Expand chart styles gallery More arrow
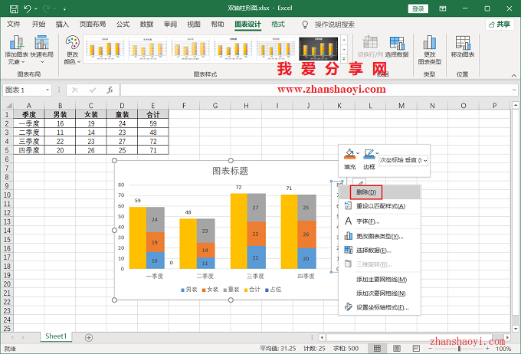Image resolution: width=521 pixels, height=354 pixels. [x=344, y=58]
